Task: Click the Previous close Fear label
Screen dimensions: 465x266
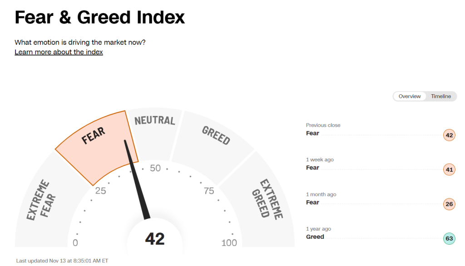Action: tap(312, 133)
